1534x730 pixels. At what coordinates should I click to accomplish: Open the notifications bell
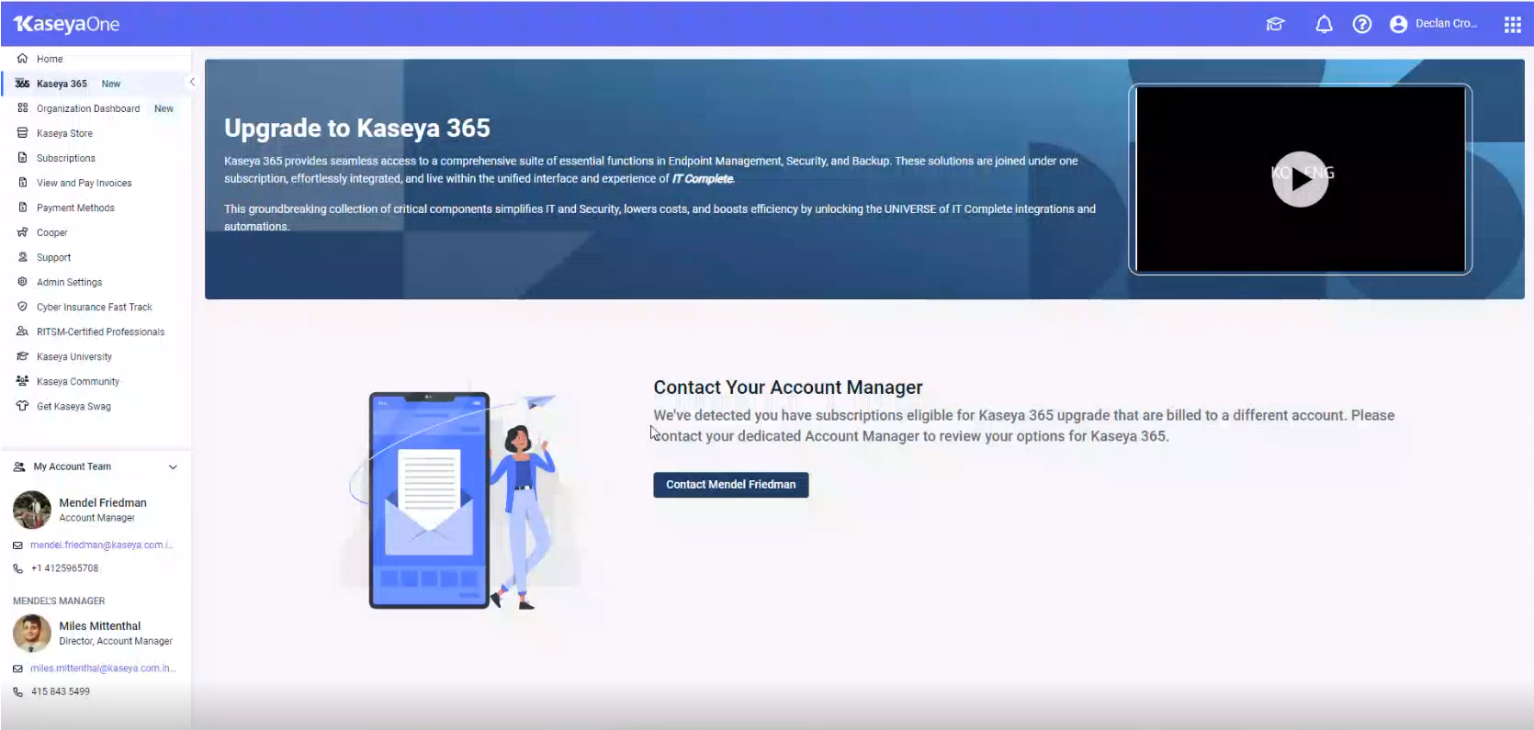pos(1324,25)
